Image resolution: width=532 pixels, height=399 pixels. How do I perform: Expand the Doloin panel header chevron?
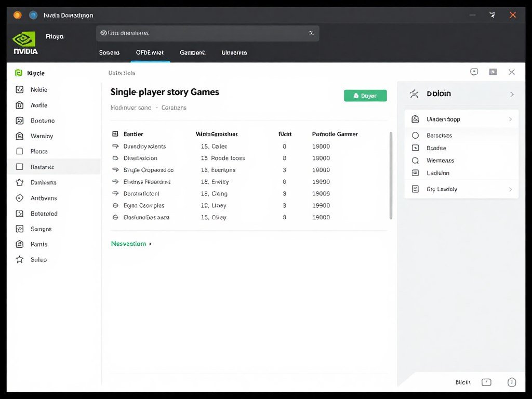click(x=512, y=94)
